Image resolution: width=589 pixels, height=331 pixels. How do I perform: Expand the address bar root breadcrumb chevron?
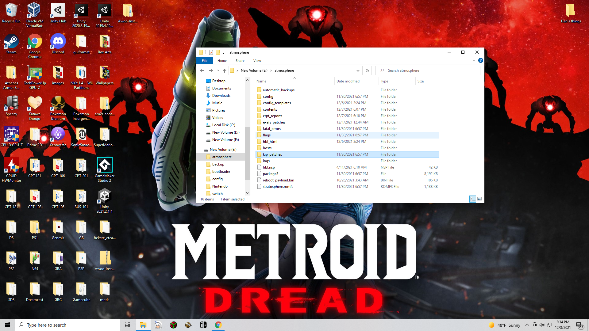coord(237,70)
